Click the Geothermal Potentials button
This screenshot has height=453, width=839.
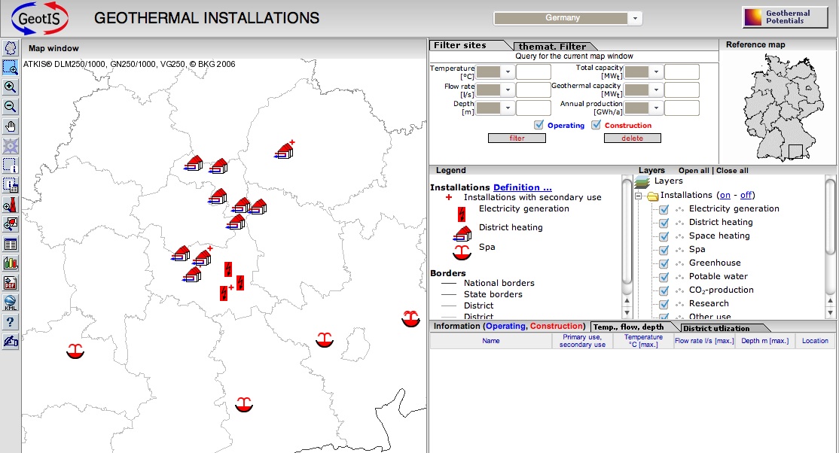(x=783, y=17)
